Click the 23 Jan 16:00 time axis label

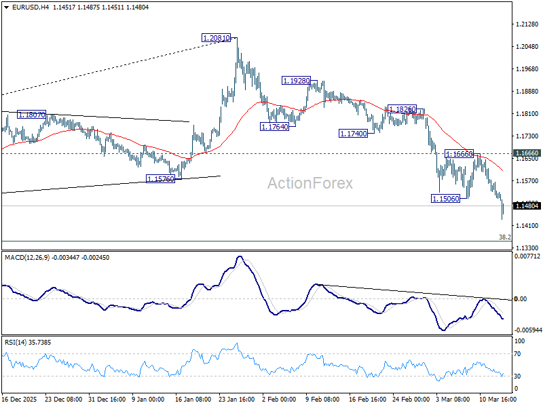[x=237, y=400]
